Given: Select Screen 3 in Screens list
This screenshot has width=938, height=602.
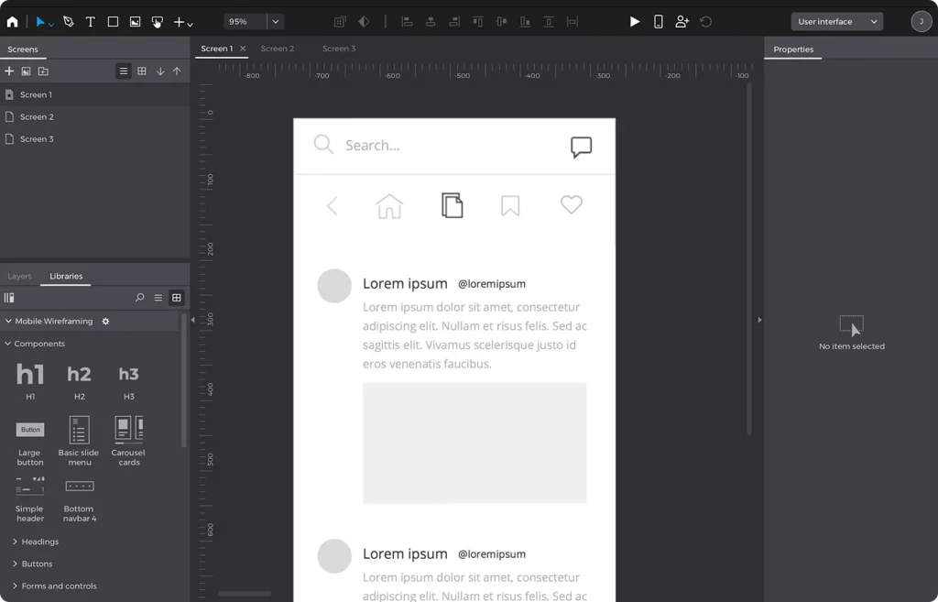Looking at the screenshot, I should (x=94, y=139).
